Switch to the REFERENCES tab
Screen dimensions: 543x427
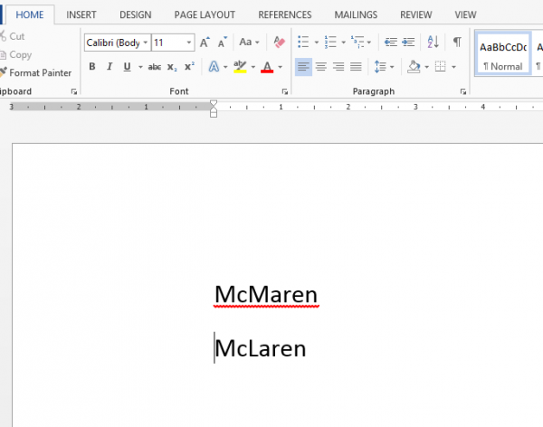click(x=285, y=14)
